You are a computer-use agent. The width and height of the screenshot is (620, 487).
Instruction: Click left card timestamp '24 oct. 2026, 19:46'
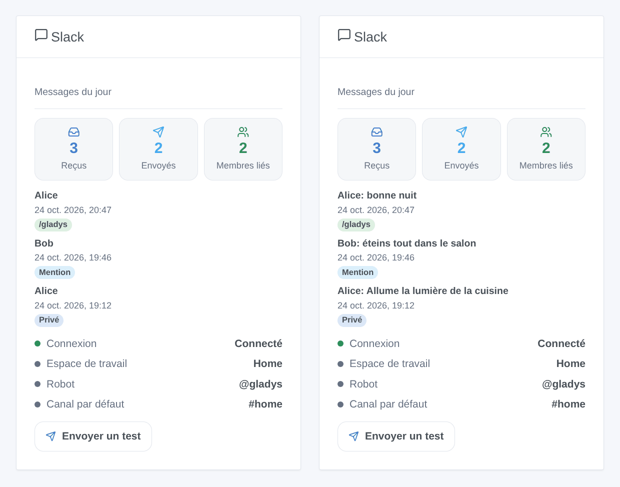point(73,257)
